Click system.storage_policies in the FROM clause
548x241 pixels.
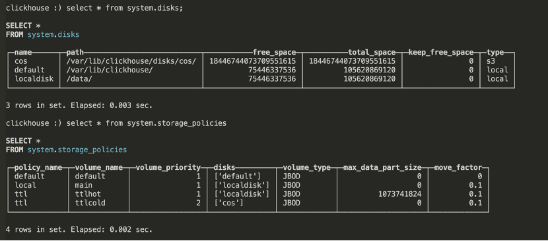(77, 149)
